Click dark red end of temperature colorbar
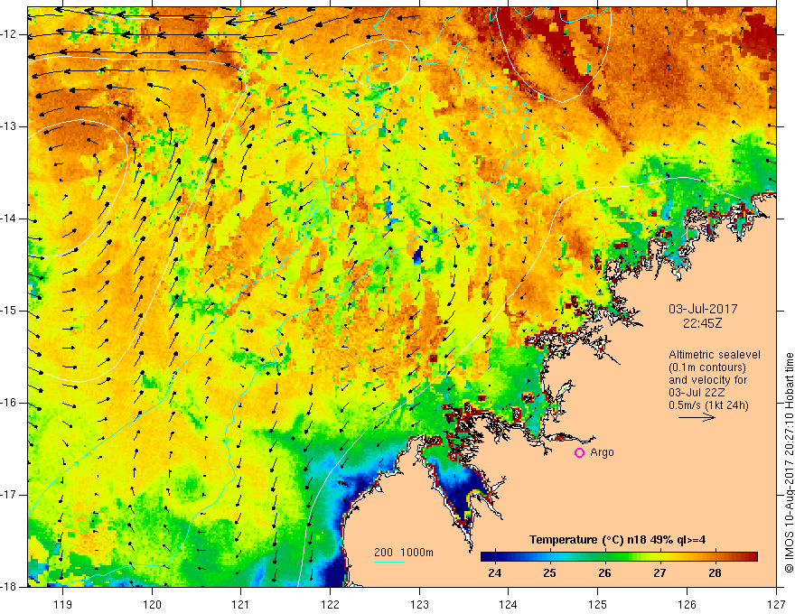Viewport: 795px width, 614px height. (753, 557)
